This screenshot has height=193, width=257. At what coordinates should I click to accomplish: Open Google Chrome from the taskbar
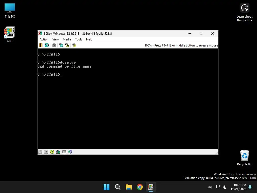[x=140, y=187]
